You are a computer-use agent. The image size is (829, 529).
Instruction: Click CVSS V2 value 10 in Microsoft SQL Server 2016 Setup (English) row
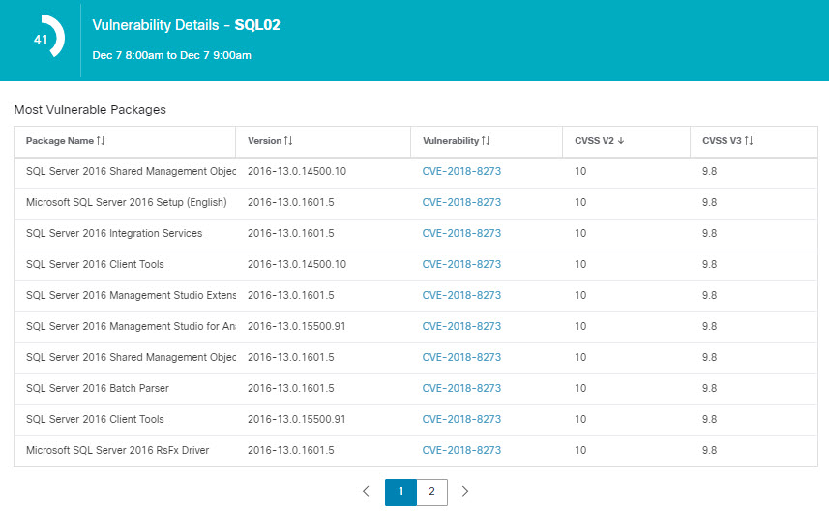pos(580,202)
